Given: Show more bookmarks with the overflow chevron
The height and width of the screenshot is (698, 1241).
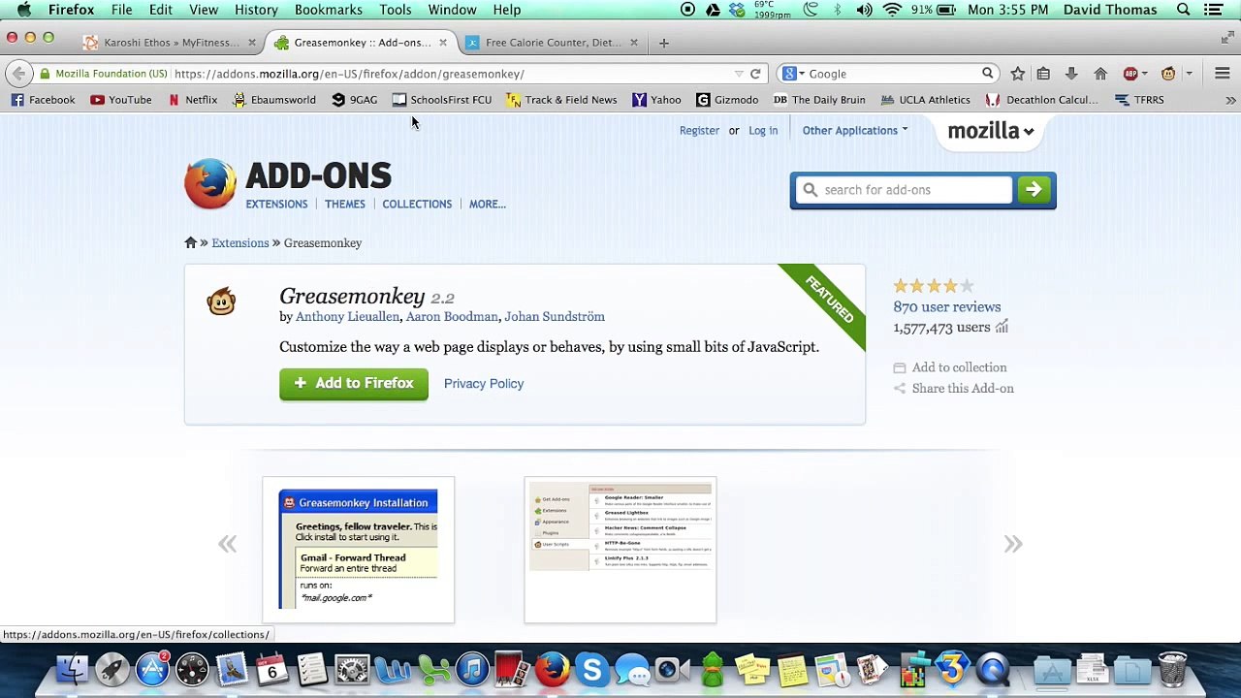Looking at the screenshot, I should click(x=1230, y=100).
